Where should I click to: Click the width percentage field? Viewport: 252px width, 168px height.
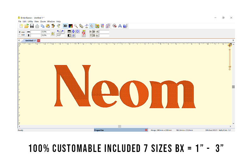(x=46, y=32)
